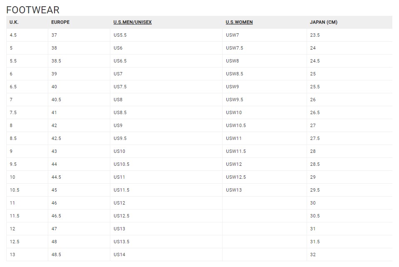Click the USW7 women's size cell
Viewport: 399px width, 267px height.
[x=233, y=35]
